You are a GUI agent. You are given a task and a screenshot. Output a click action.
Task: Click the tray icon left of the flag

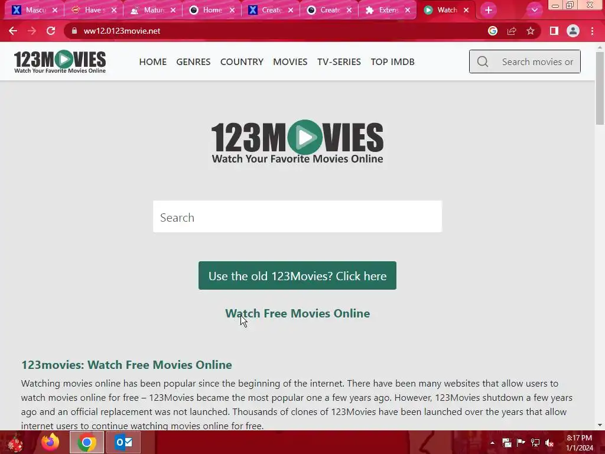(506, 442)
